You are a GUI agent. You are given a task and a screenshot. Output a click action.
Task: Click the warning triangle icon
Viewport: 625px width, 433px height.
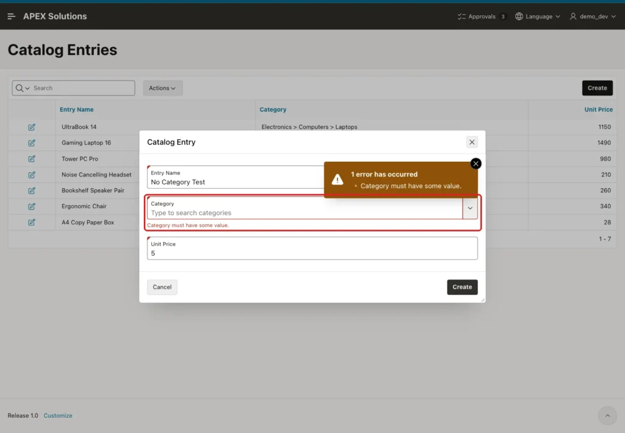pyautogui.click(x=337, y=180)
